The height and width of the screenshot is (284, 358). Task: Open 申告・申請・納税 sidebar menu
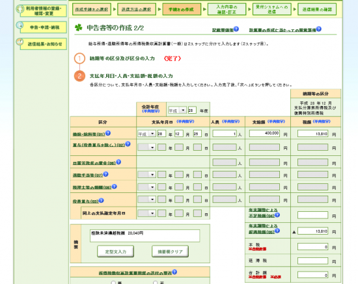click(44, 27)
